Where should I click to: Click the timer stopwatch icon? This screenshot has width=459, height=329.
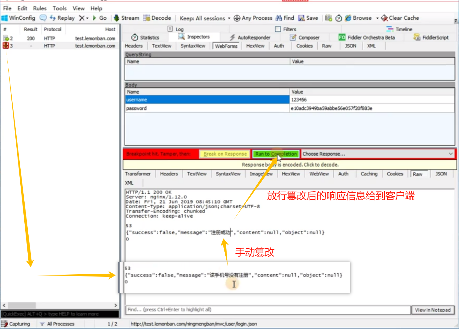click(x=339, y=18)
